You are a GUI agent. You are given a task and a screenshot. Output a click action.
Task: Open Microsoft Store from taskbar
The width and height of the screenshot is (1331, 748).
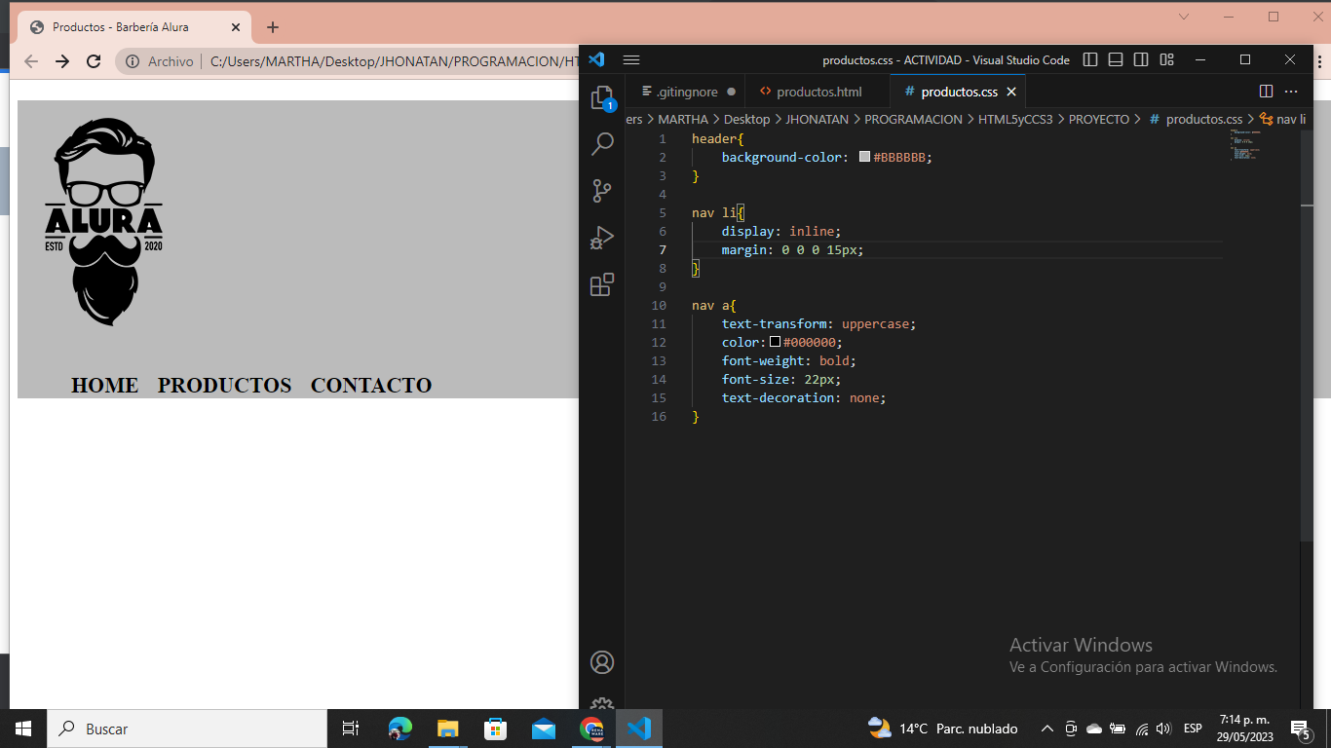pos(495,729)
